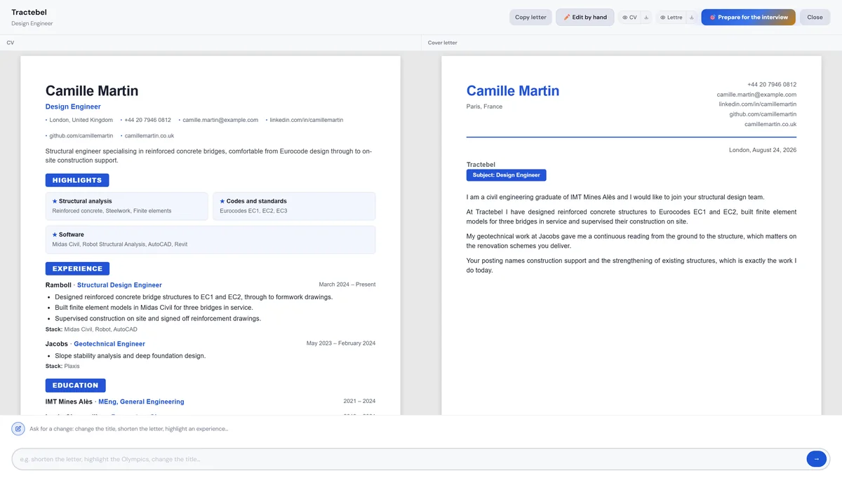This screenshot has width=842, height=478.
Task: Click the Design Engineer subtitle under CV name
Action: coord(73,107)
